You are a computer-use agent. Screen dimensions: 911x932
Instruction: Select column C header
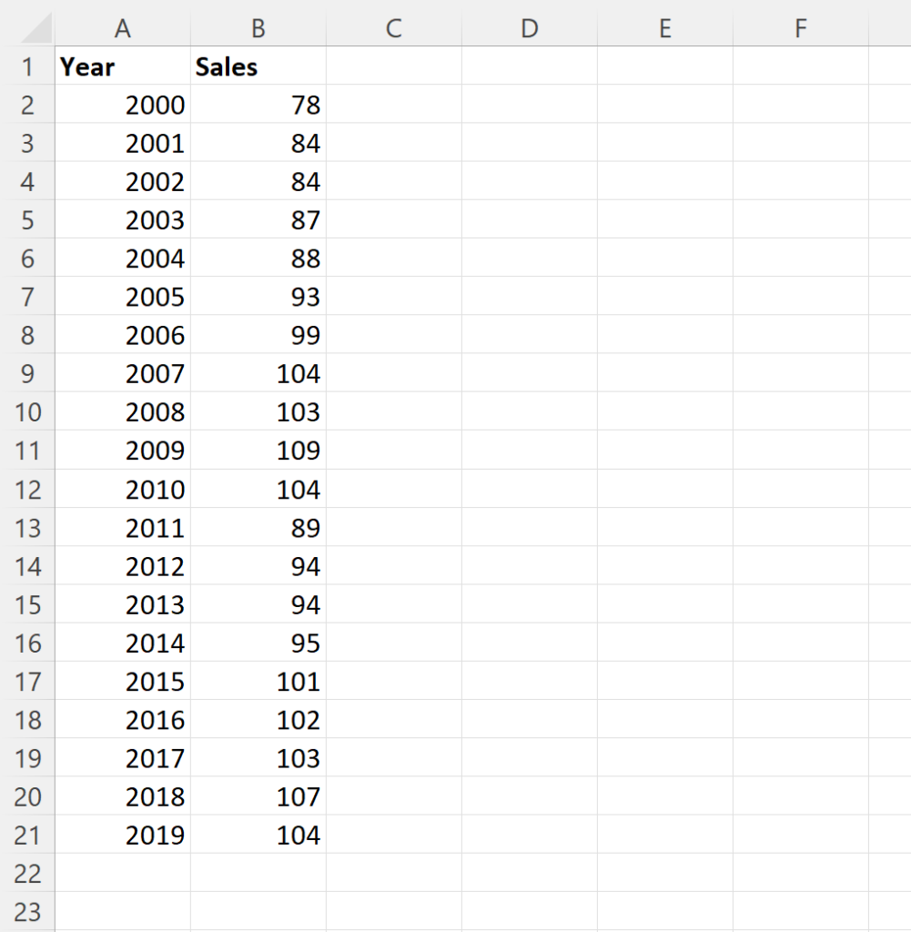393,28
